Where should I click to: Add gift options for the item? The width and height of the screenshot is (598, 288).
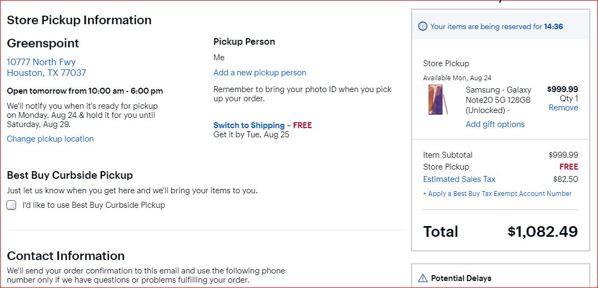(495, 124)
